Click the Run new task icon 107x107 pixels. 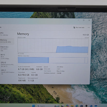coord(74,28)
